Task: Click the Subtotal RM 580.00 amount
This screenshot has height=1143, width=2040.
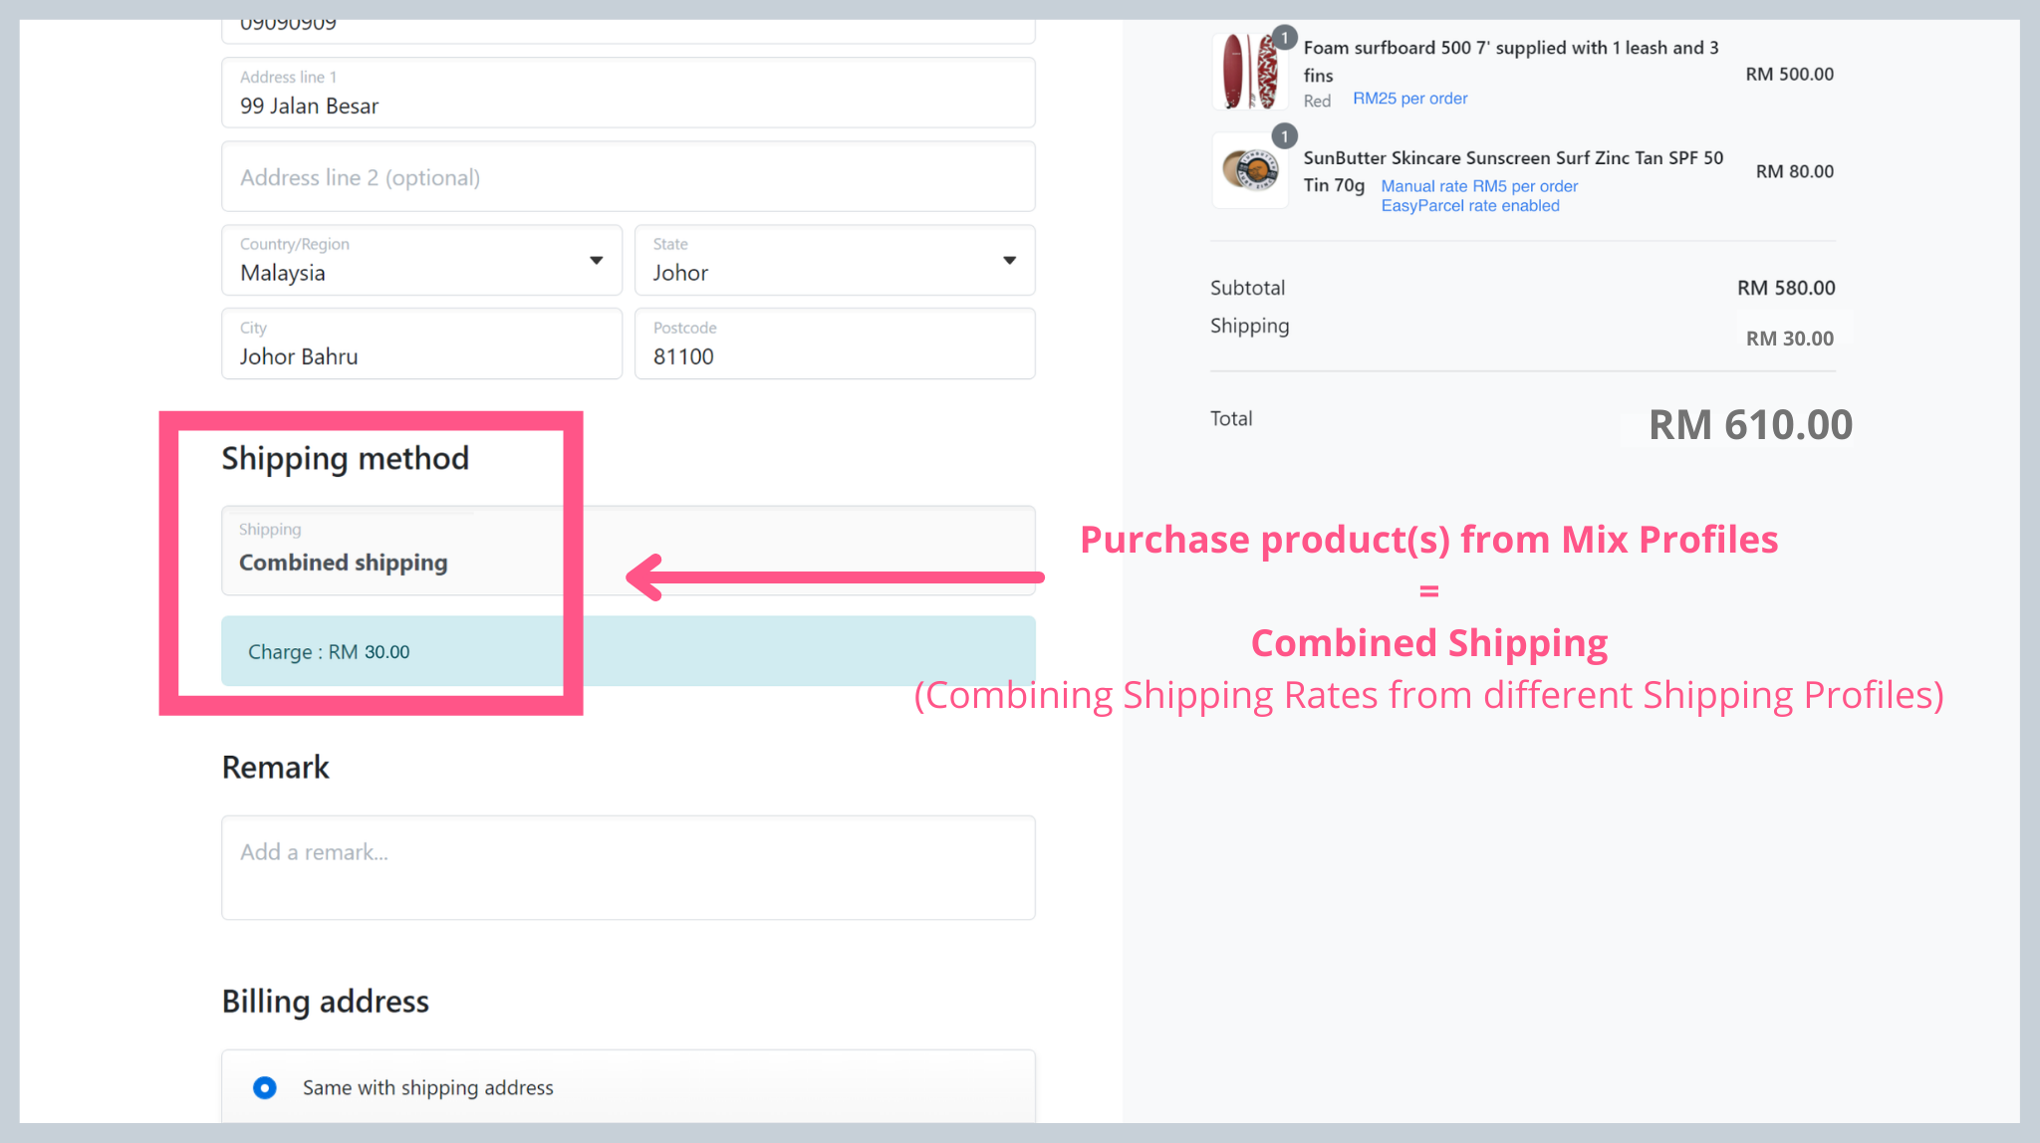Action: click(x=1786, y=288)
